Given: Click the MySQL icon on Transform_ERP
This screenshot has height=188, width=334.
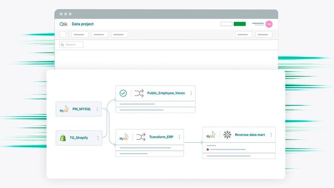Looking at the screenshot, I should pos(124,137).
